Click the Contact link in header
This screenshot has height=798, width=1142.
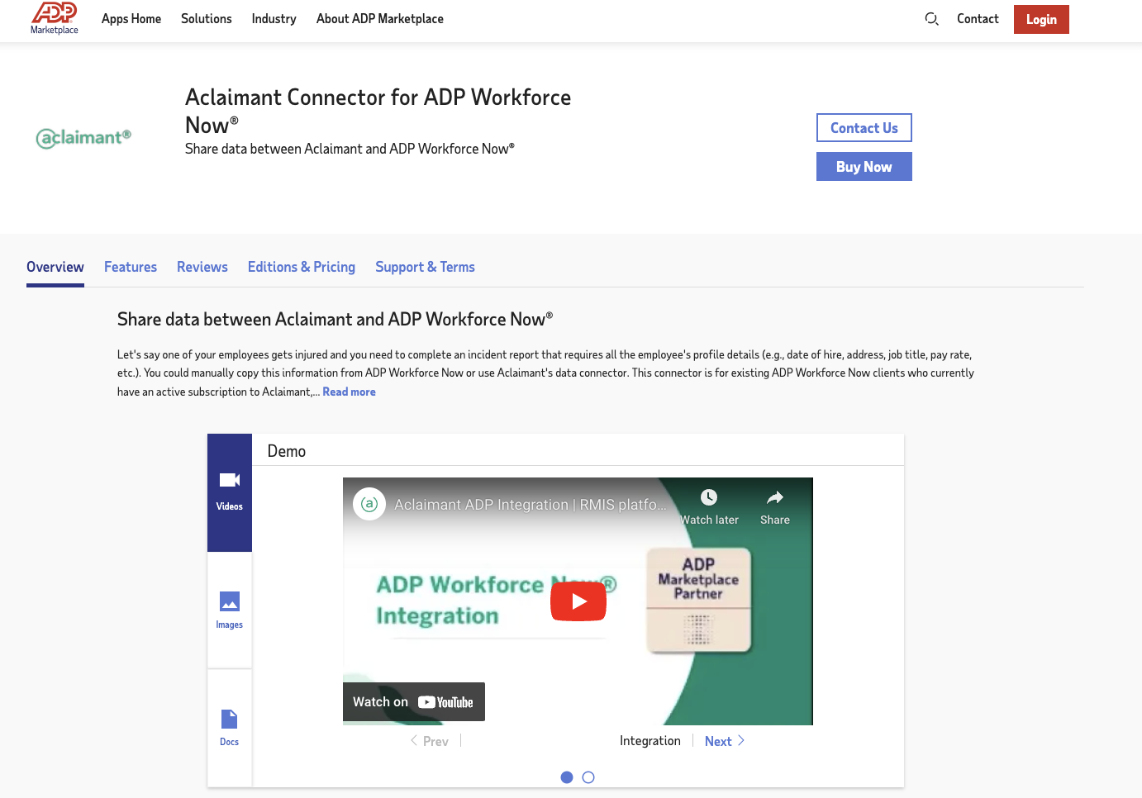(978, 19)
